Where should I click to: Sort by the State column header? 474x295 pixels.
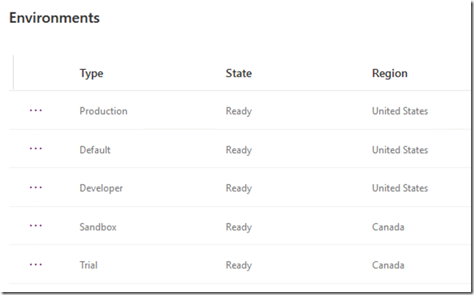point(238,74)
